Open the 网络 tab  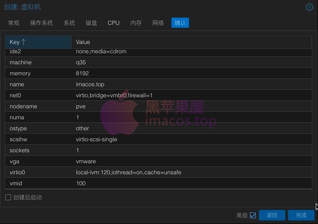[x=158, y=23]
